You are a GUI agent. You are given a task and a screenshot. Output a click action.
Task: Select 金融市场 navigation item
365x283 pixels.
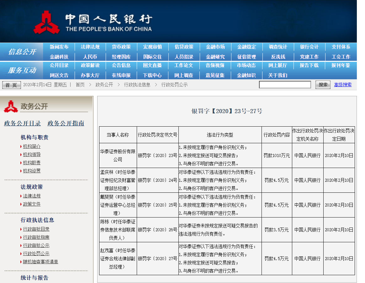pyautogui.click(x=215, y=47)
